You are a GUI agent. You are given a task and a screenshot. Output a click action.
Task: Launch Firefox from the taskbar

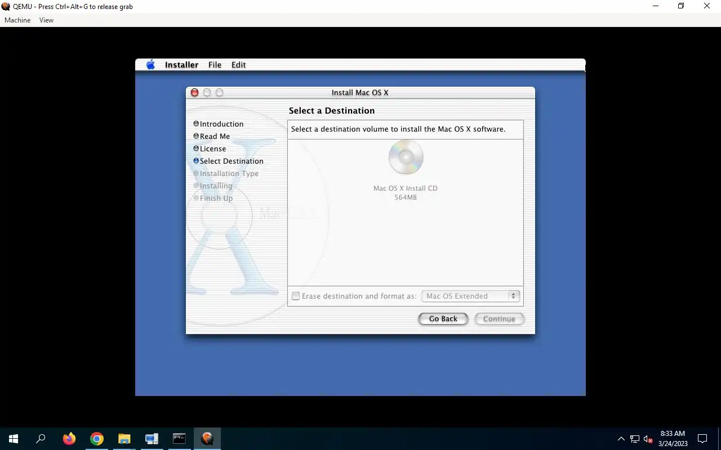click(69, 439)
